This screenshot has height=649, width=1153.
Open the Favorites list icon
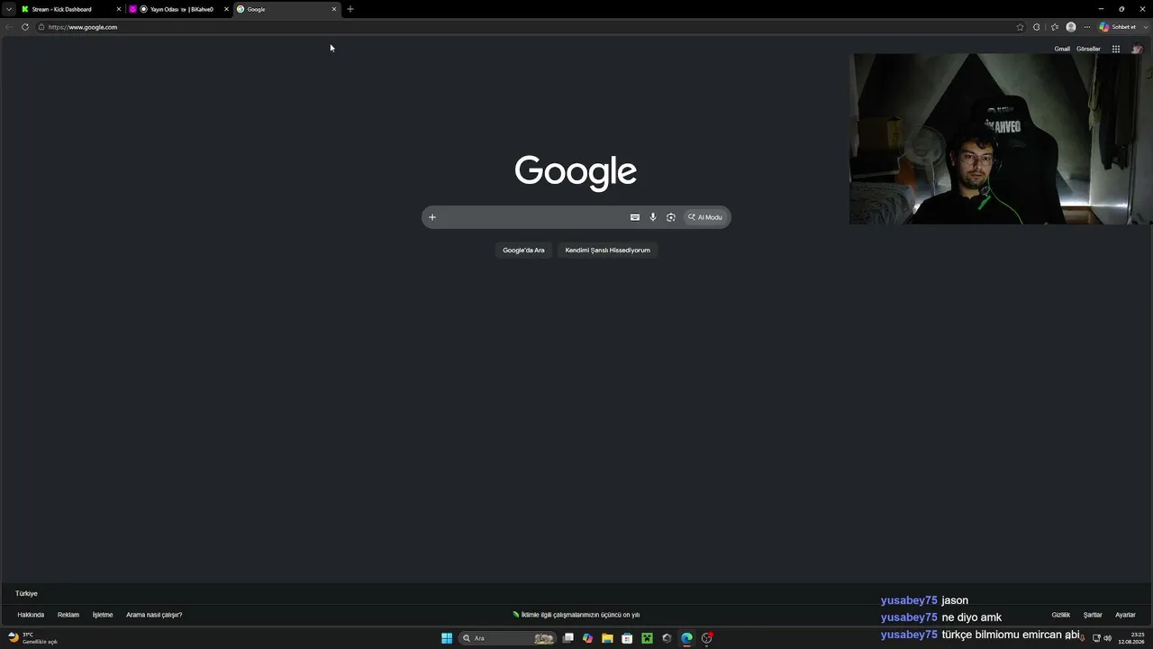(x=1055, y=27)
